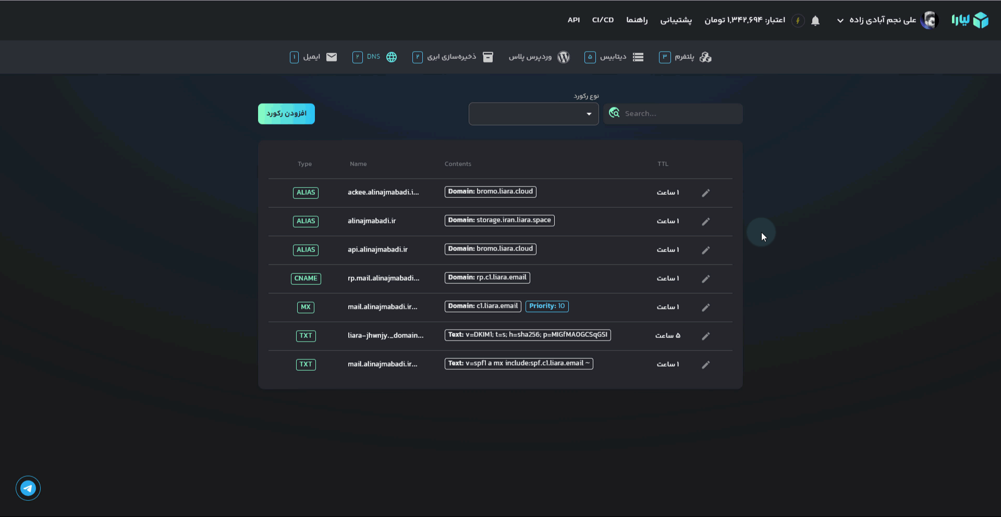Click the Name column header
The height and width of the screenshot is (517, 1001).
358,164
